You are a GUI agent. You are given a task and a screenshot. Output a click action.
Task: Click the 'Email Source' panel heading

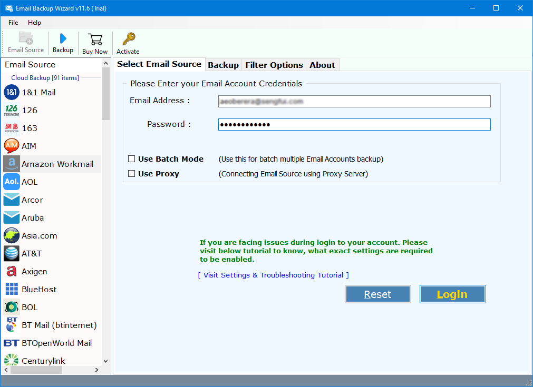click(x=30, y=64)
